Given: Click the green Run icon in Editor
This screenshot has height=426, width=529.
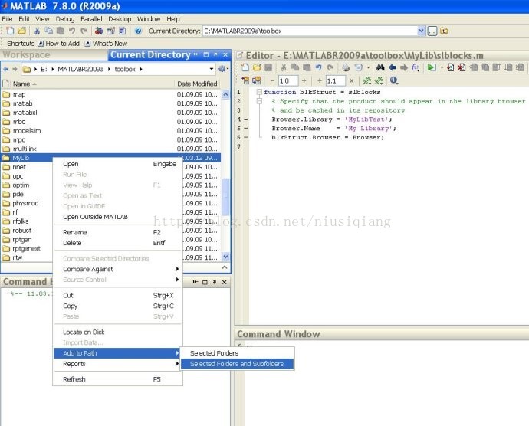Looking at the screenshot, I should click(x=431, y=67).
